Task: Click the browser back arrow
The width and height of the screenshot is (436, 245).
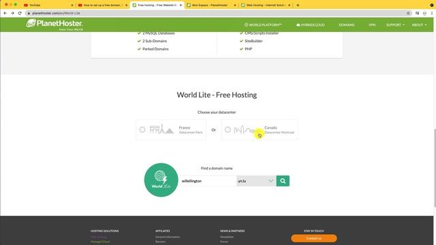Action: [x=5, y=13]
